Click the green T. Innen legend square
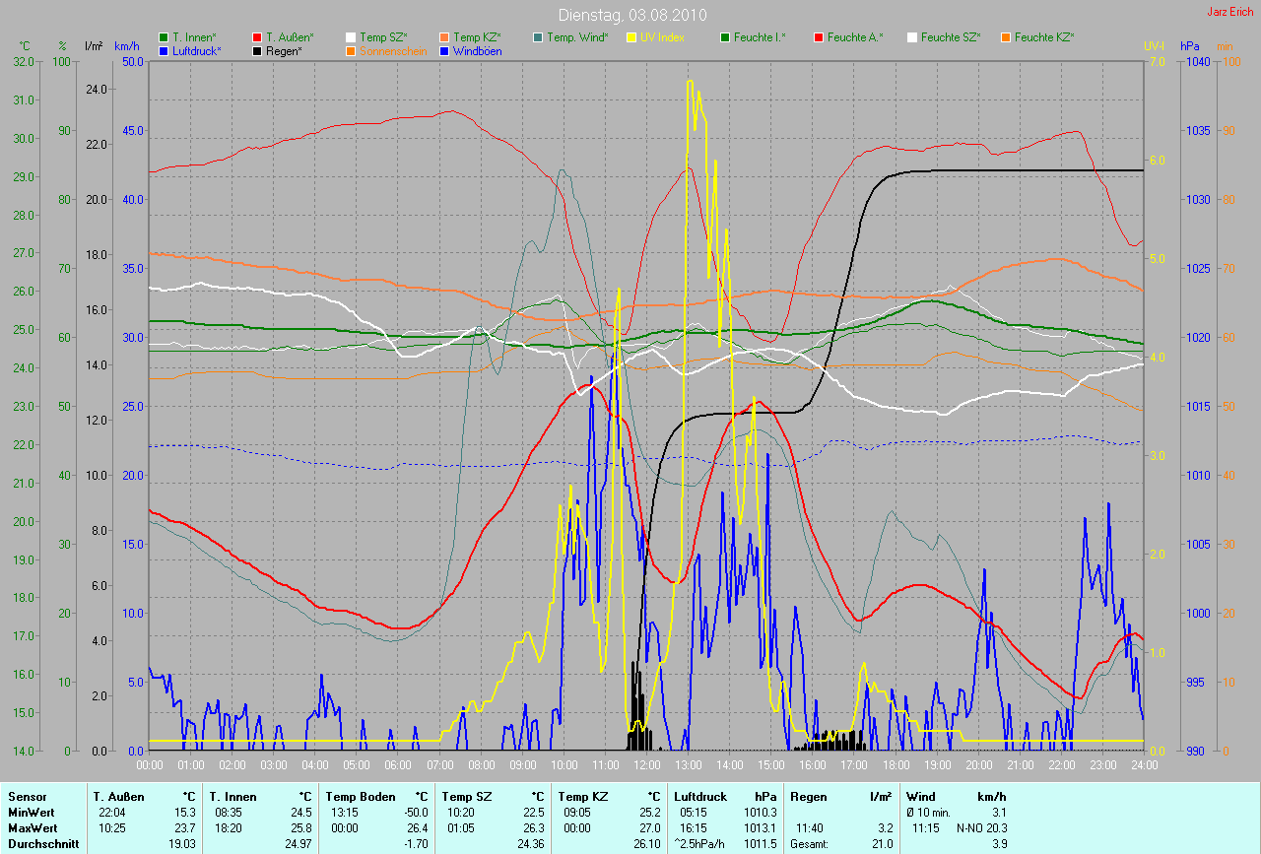 point(164,37)
